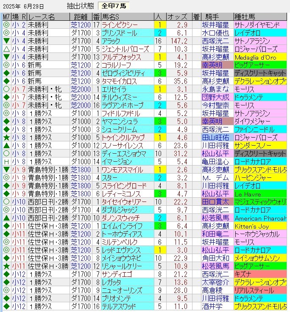The width and height of the screenshot is (290, 312).
Task: Select horse name ラヴアンドホープ
Action: [123, 105]
